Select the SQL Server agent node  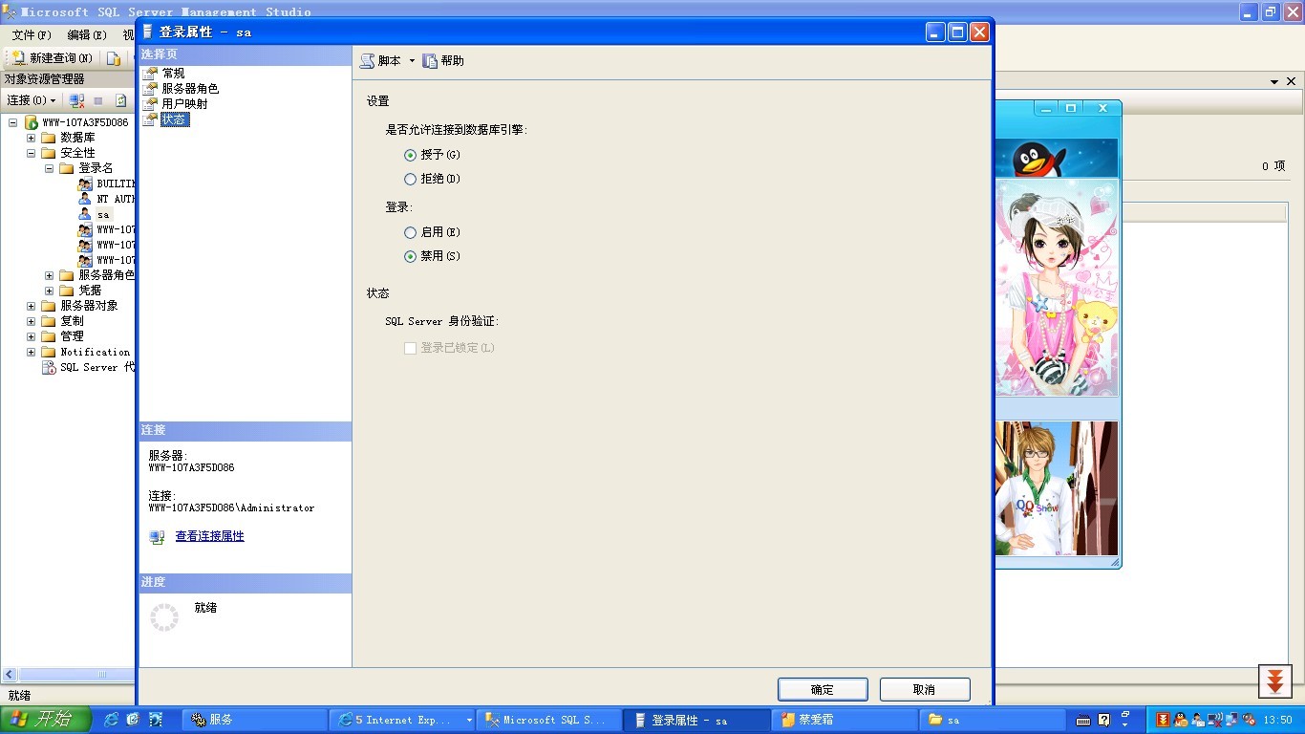coord(97,367)
